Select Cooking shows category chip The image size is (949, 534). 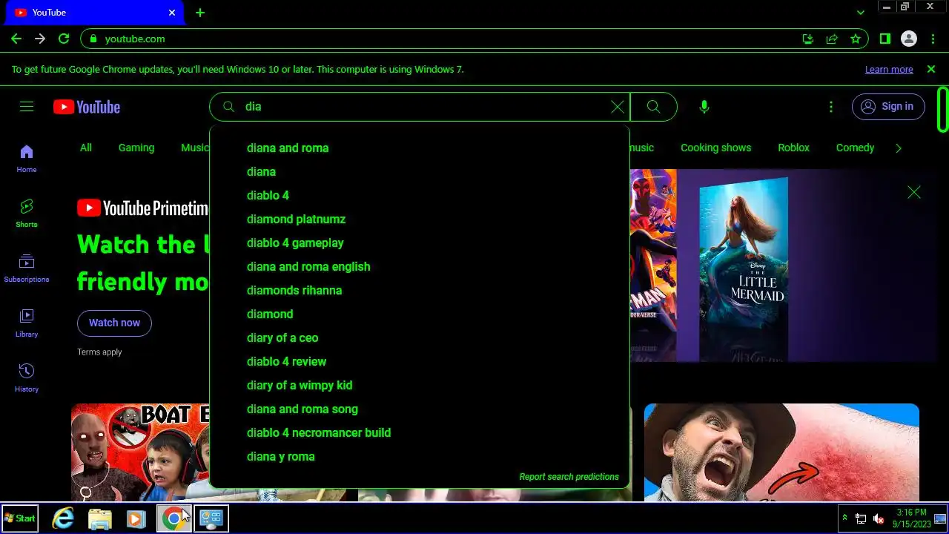[x=715, y=148]
